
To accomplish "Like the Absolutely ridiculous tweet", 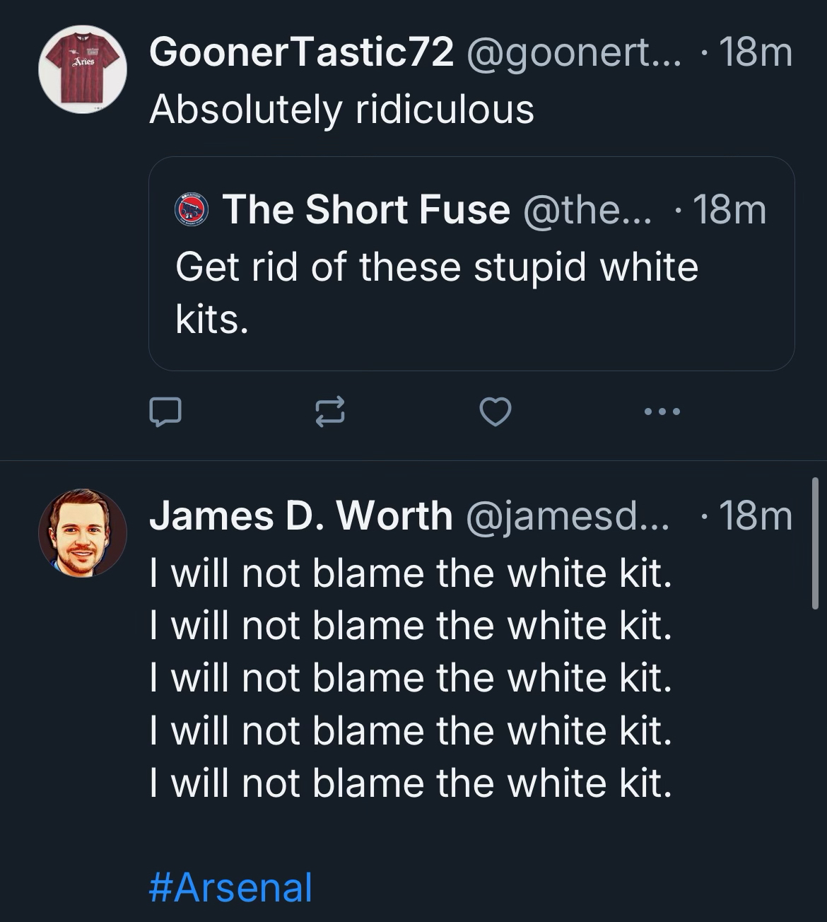I will click(x=495, y=412).
